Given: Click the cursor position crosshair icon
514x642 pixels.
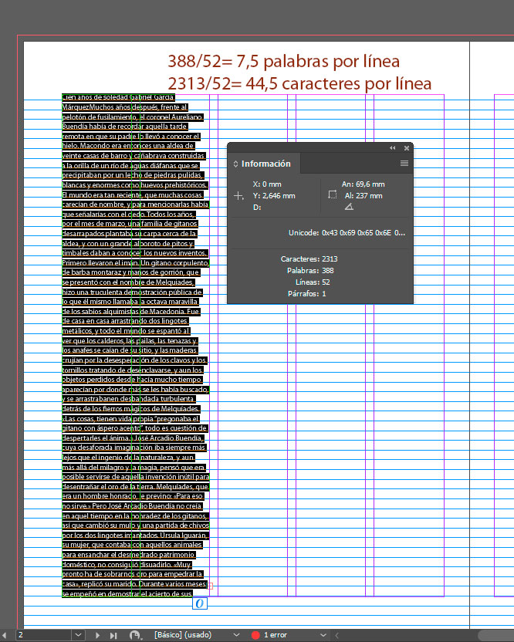Looking at the screenshot, I should coord(239,196).
